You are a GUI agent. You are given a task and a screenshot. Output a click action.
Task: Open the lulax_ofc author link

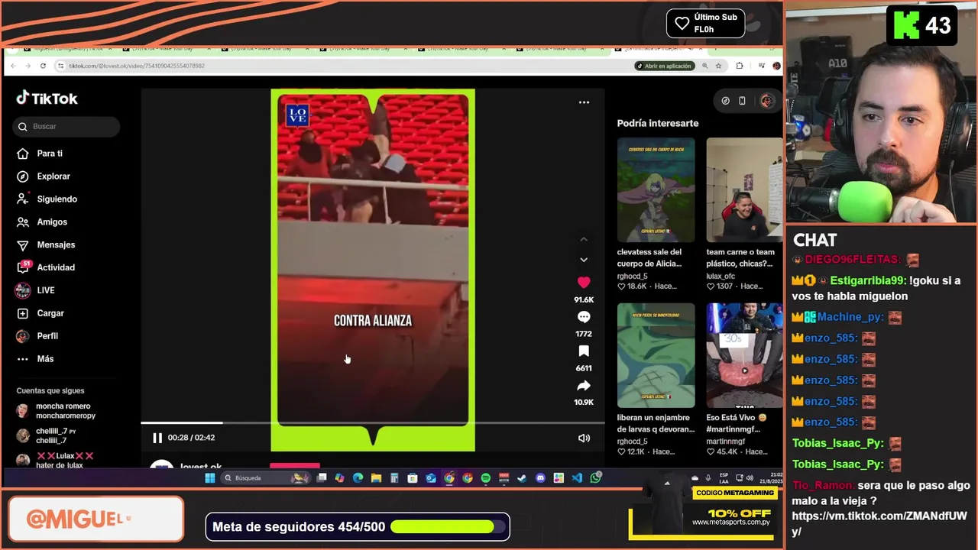point(721,276)
